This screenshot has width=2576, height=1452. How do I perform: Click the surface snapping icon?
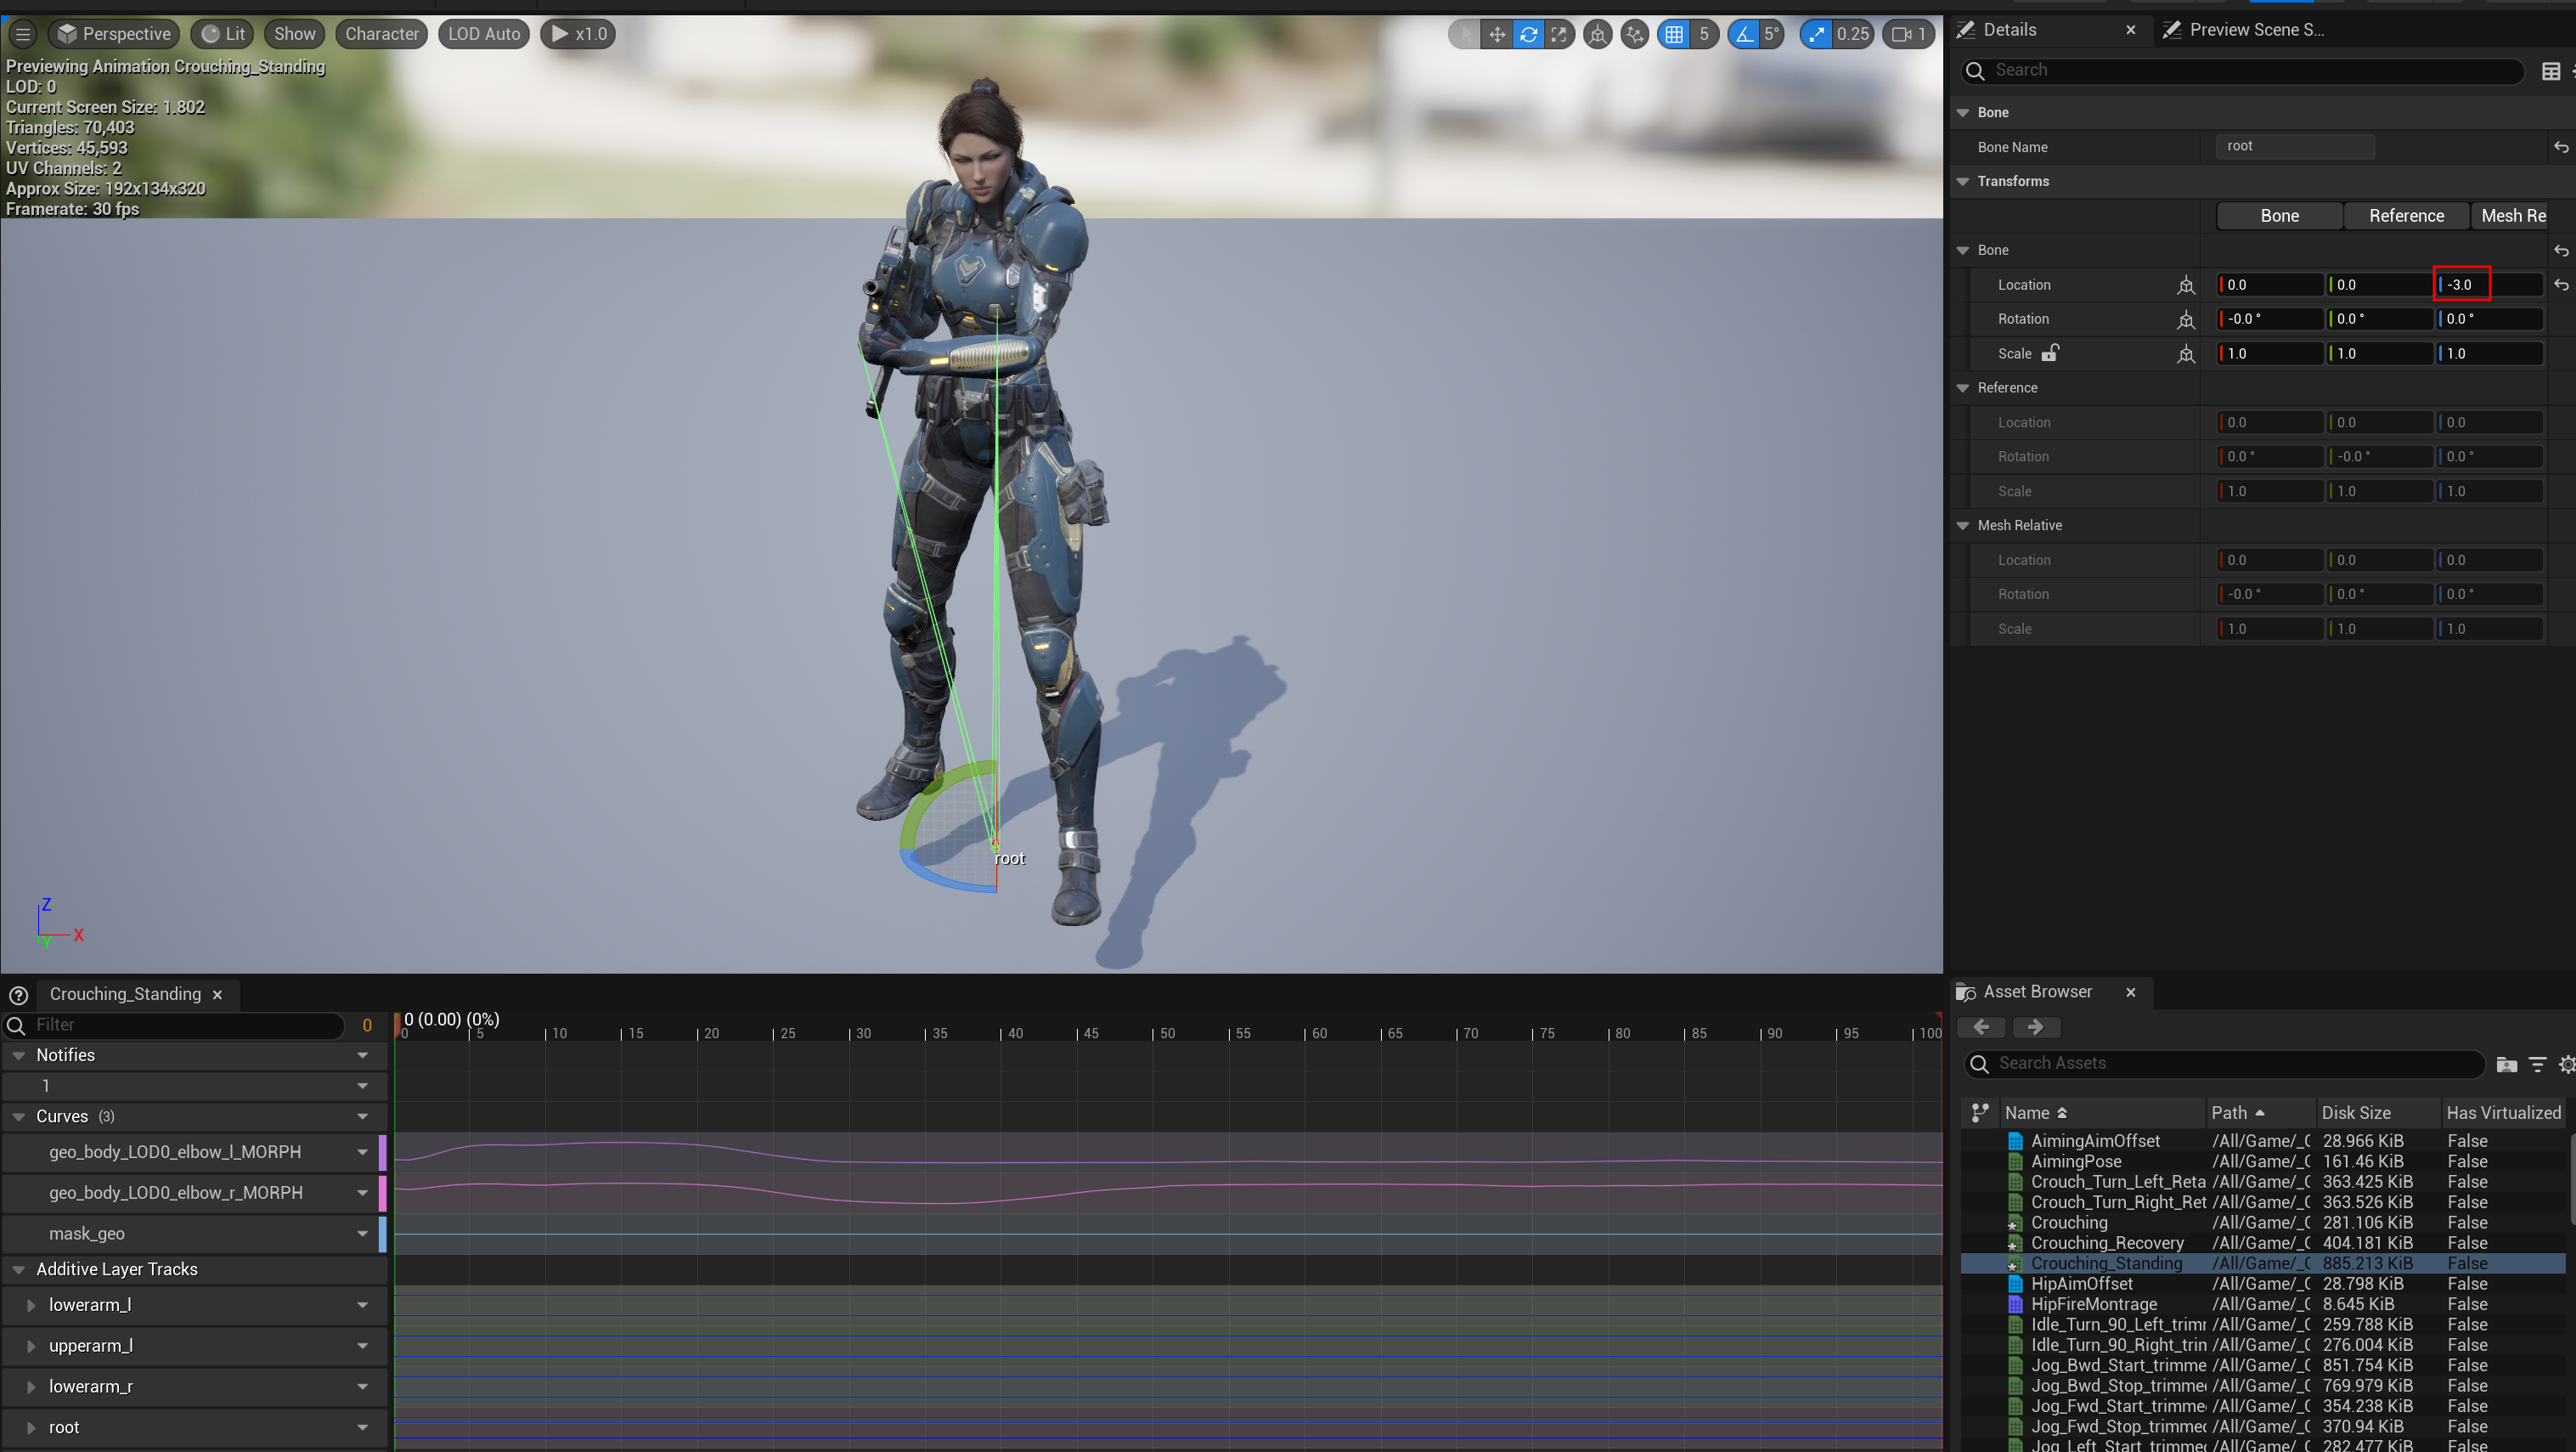point(1635,34)
